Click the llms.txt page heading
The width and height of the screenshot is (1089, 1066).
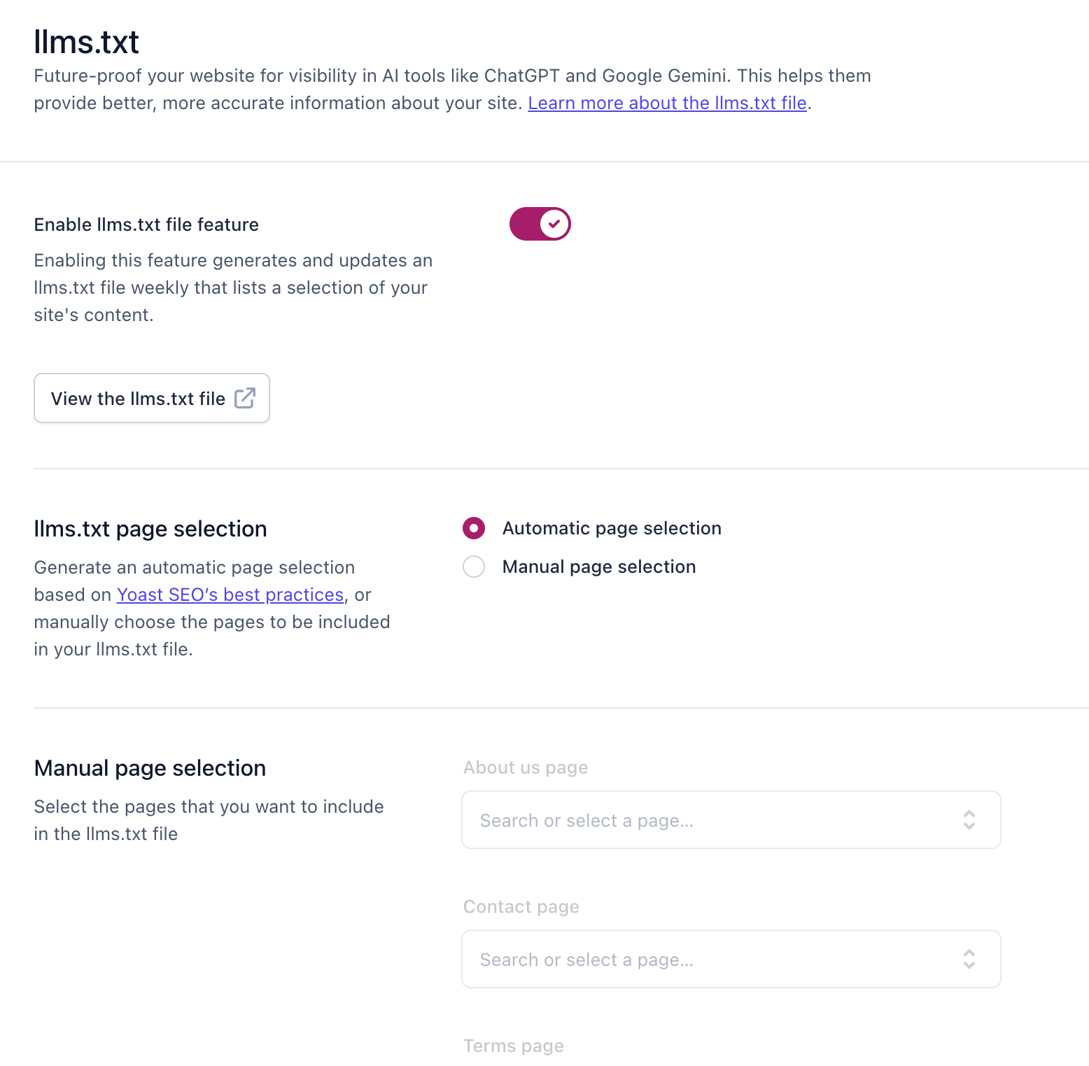(x=150, y=528)
